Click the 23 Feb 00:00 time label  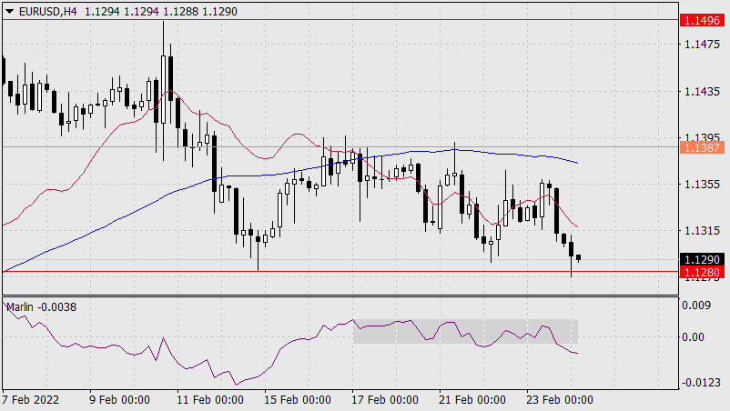[x=560, y=400]
